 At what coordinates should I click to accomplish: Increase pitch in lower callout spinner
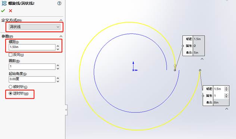(x=226, y=88)
